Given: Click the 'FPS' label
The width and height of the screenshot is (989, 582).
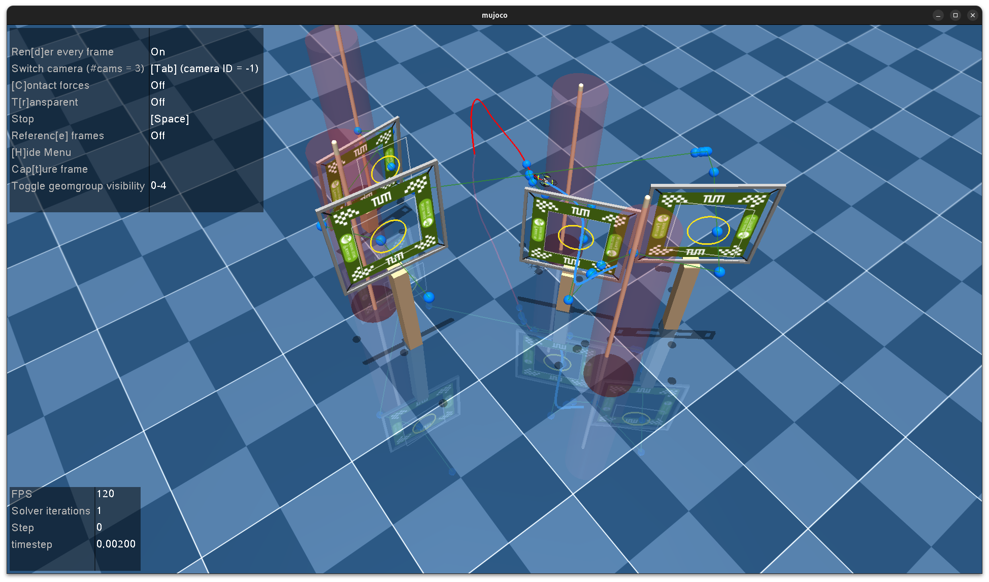Looking at the screenshot, I should point(22,494).
